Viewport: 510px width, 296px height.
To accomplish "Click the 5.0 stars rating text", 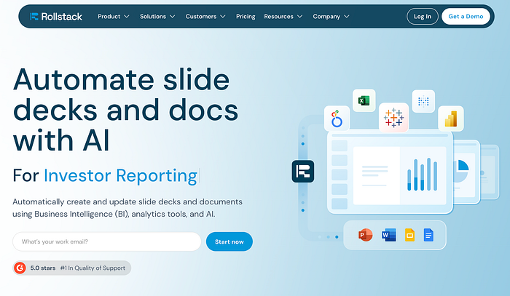I will pyautogui.click(x=43, y=268).
